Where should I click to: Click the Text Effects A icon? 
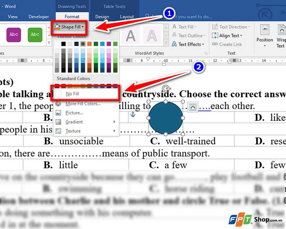pyautogui.click(x=174, y=44)
